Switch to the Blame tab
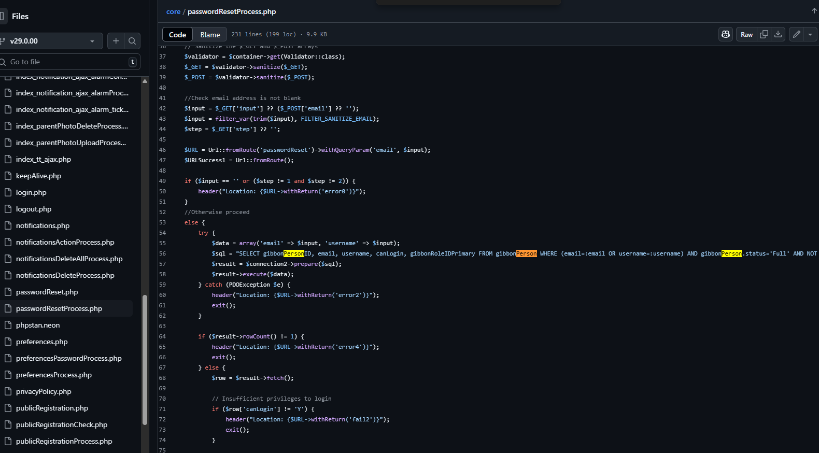This screenshot has height=453, width=819. pos(210,35)
